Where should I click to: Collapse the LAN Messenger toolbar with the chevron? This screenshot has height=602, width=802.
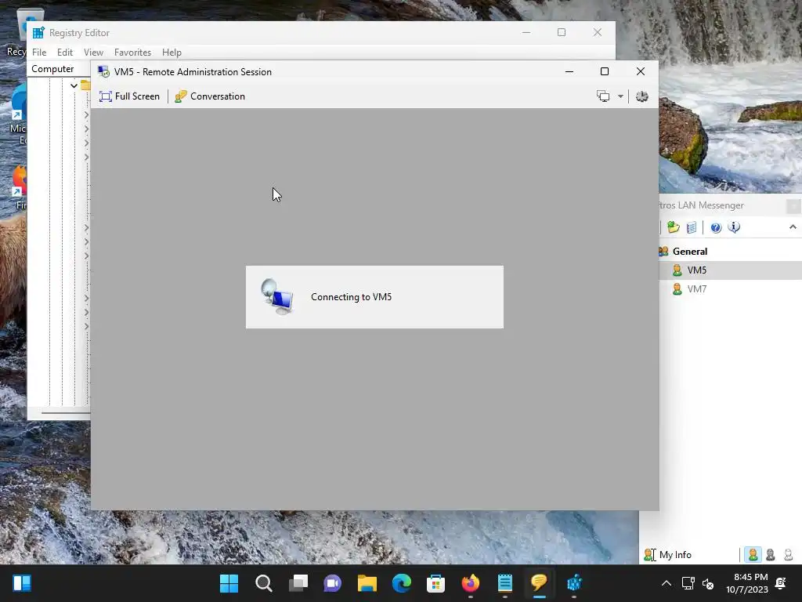point(793,227)
